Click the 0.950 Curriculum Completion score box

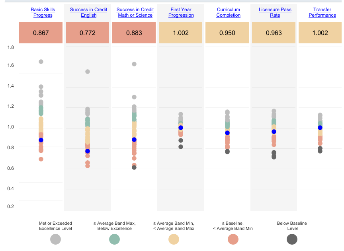point(227,33)
